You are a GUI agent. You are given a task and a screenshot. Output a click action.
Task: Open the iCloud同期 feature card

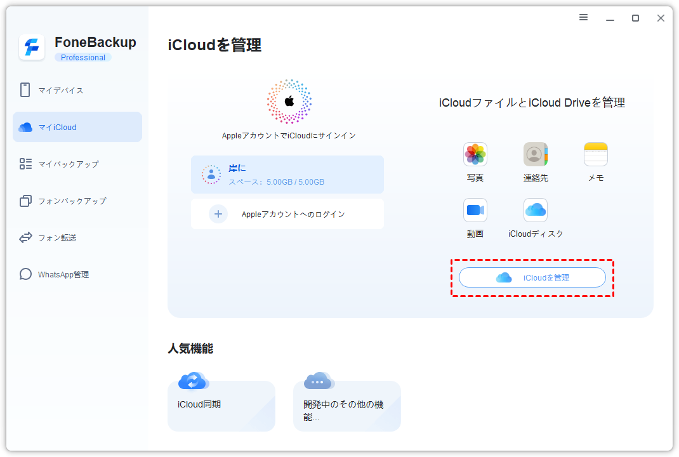tap(221, 405)
